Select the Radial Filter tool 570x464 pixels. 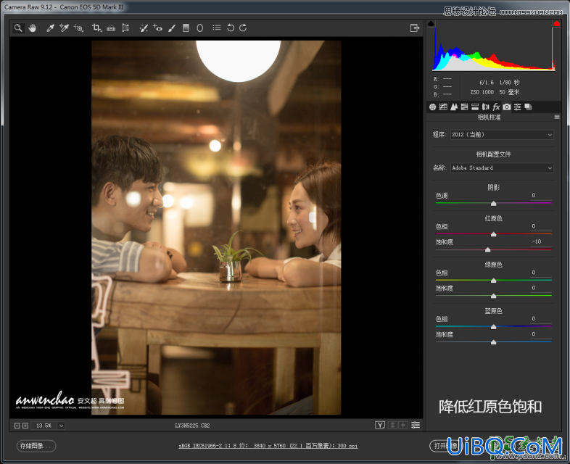coord(200,28)
